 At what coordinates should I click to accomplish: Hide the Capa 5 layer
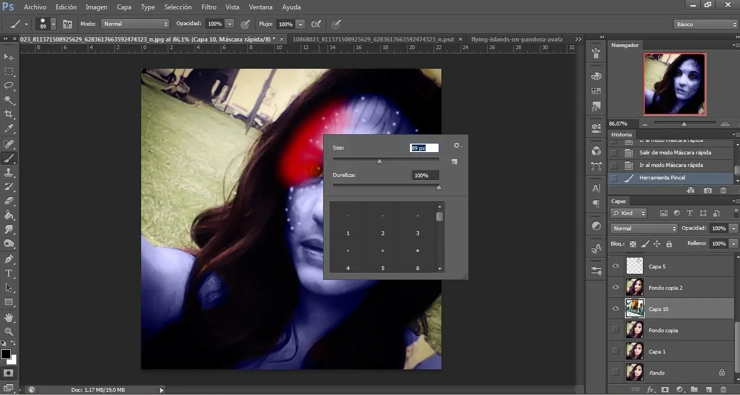coord(616,266)
